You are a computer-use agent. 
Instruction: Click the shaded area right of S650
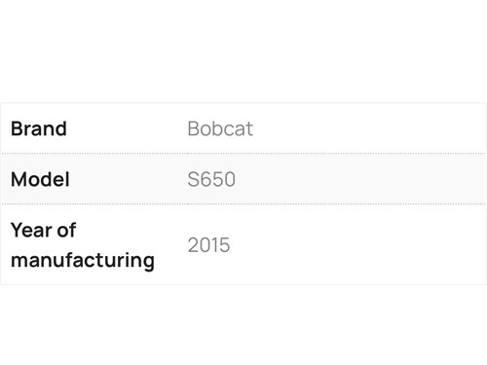pyautogui.click(x=360, y=179)
